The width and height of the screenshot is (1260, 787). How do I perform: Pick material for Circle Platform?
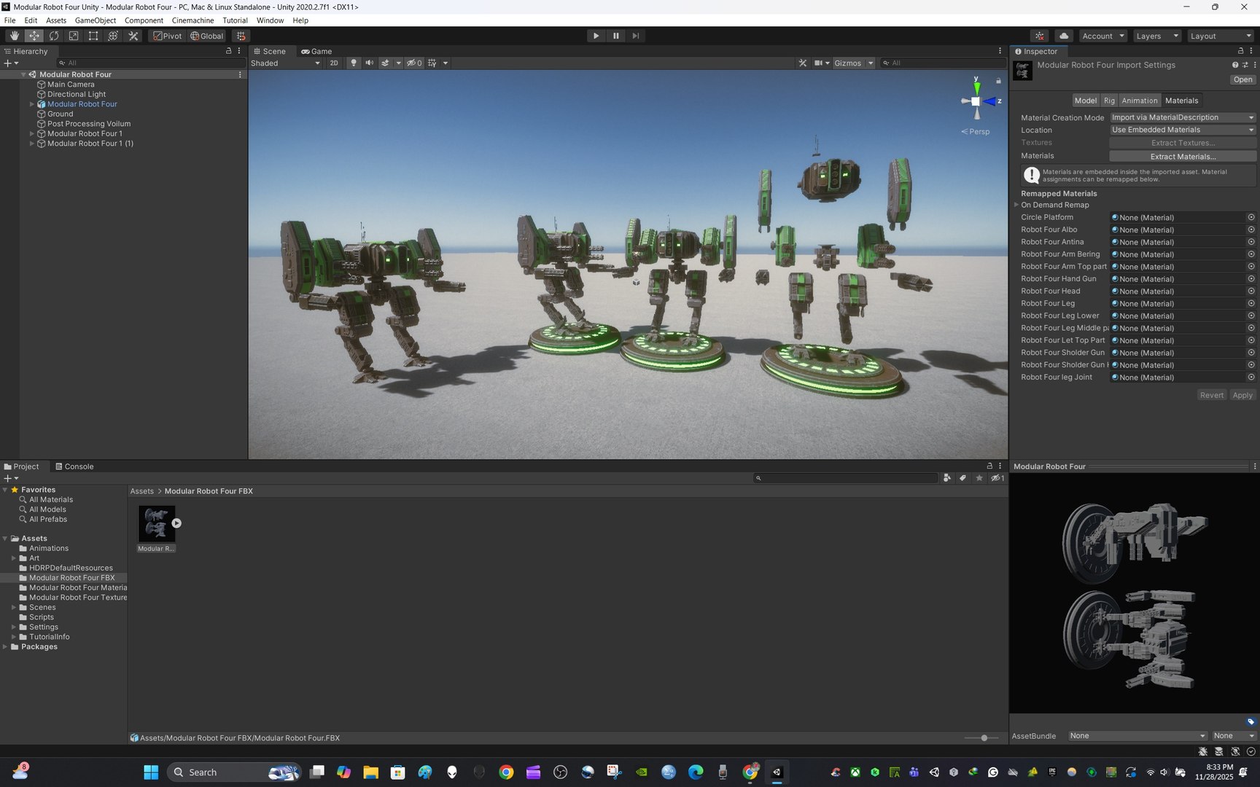point(1251,217)
